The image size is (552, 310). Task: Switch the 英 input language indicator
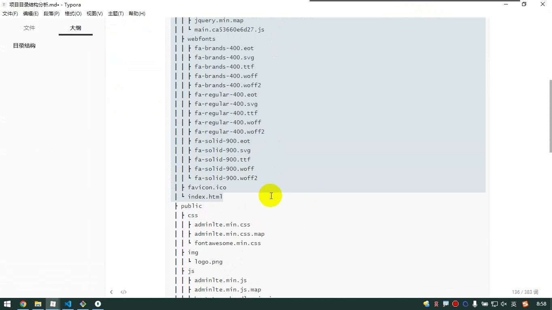coord(514,304)
